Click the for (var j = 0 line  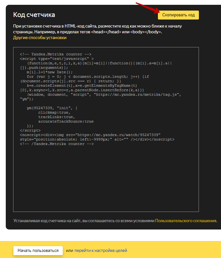point(88,77)
